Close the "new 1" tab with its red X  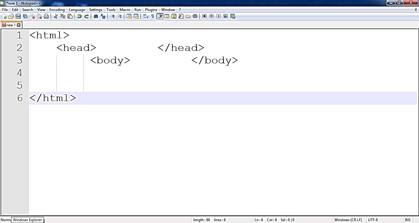pos(18,25)
